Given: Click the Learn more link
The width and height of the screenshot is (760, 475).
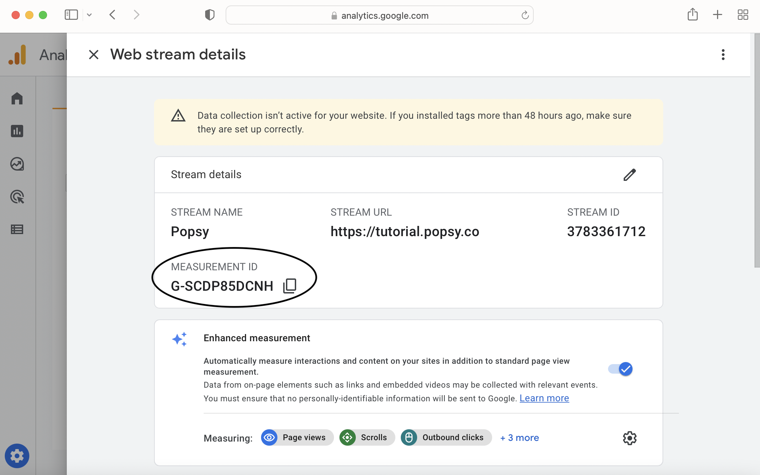Looking at the screenshot, I should coord(544,398).
